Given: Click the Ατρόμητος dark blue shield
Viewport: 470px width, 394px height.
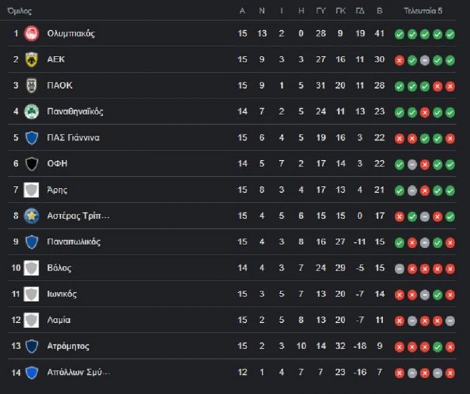Looking at the screenshot, I should (31, 346).
